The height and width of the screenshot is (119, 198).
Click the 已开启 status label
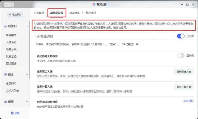coord(190,36)
